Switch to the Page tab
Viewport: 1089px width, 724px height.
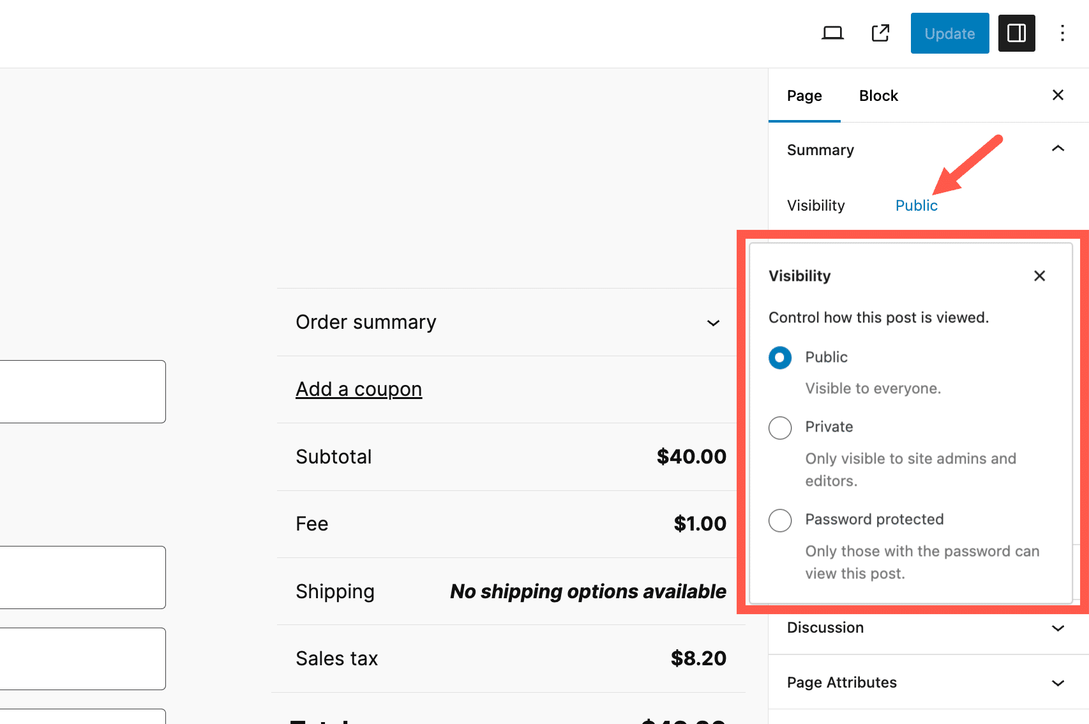click(804, 96)
